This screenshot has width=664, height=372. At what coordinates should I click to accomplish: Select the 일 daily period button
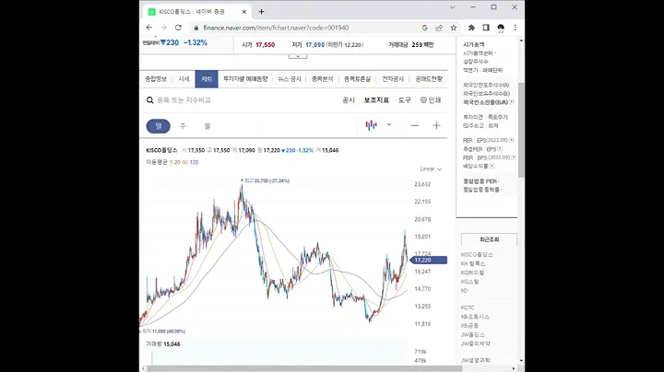pyautogui.click(x=159, y=126)
